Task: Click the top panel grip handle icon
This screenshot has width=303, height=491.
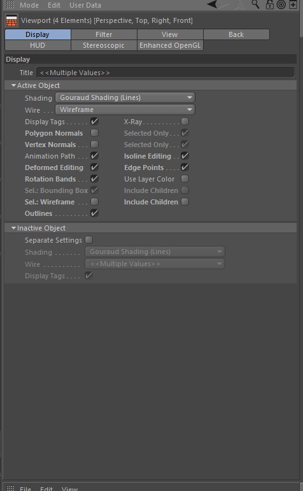Action: [x=10, y=4]
